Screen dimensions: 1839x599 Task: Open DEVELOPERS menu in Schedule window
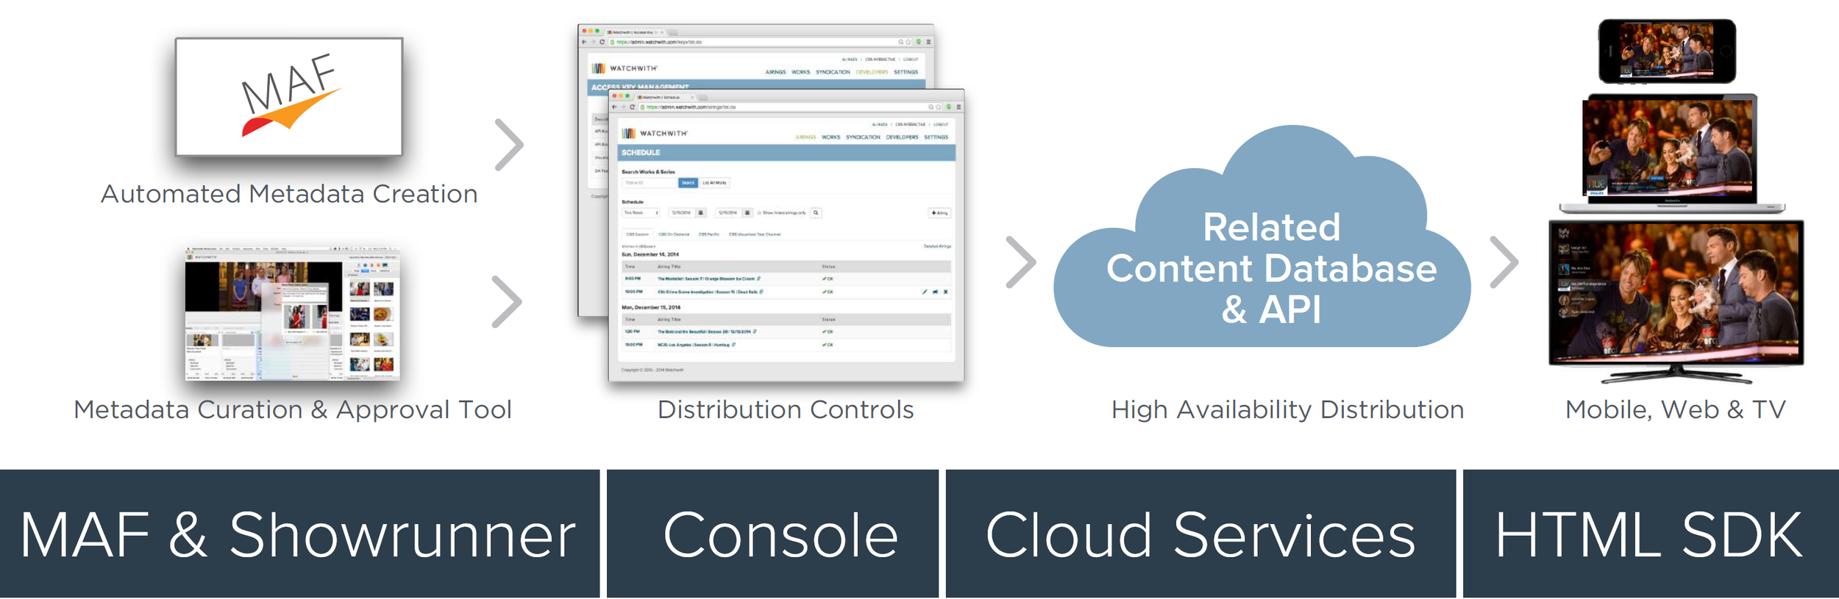902,137
